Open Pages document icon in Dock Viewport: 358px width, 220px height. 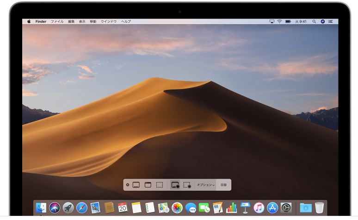(218, 207)
